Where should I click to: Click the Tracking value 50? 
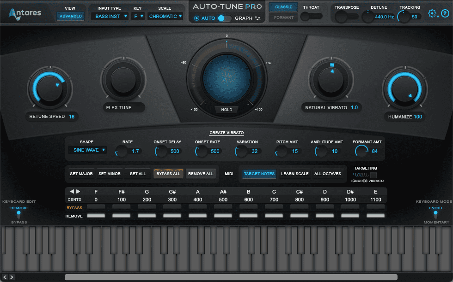click(x=414, y=17)
